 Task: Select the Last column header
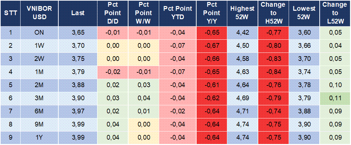click(x=78, y=13)
